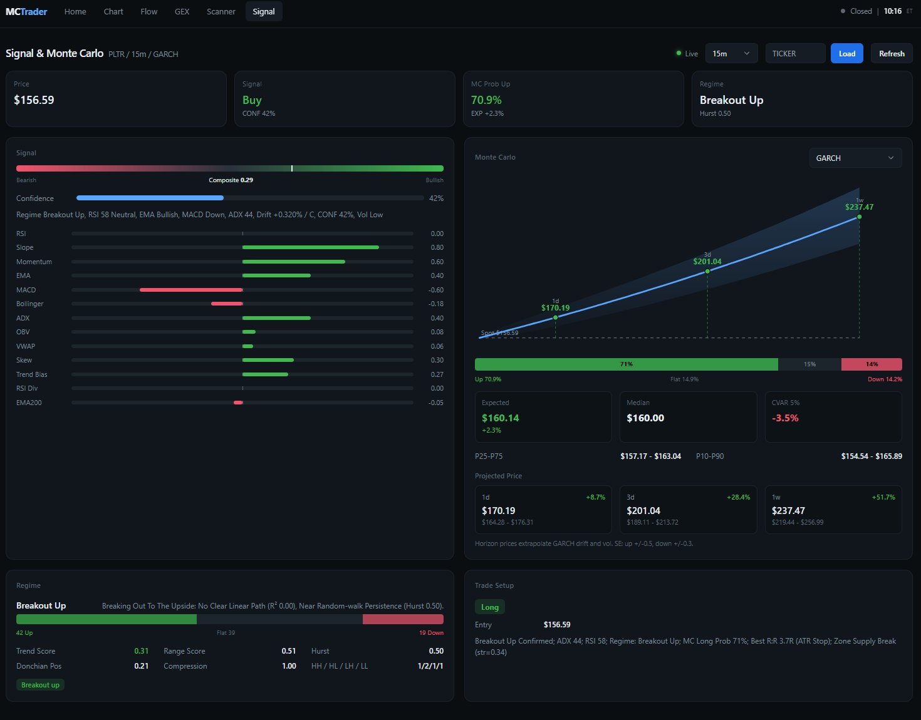Click the green Slope indicator bar
The width and height of the screenshot is (921, 720).
click(311, 247)
